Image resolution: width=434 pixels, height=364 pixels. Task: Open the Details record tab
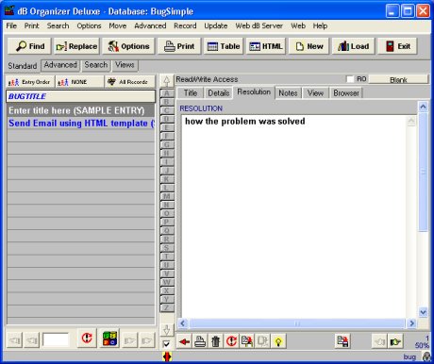point(219,93)
